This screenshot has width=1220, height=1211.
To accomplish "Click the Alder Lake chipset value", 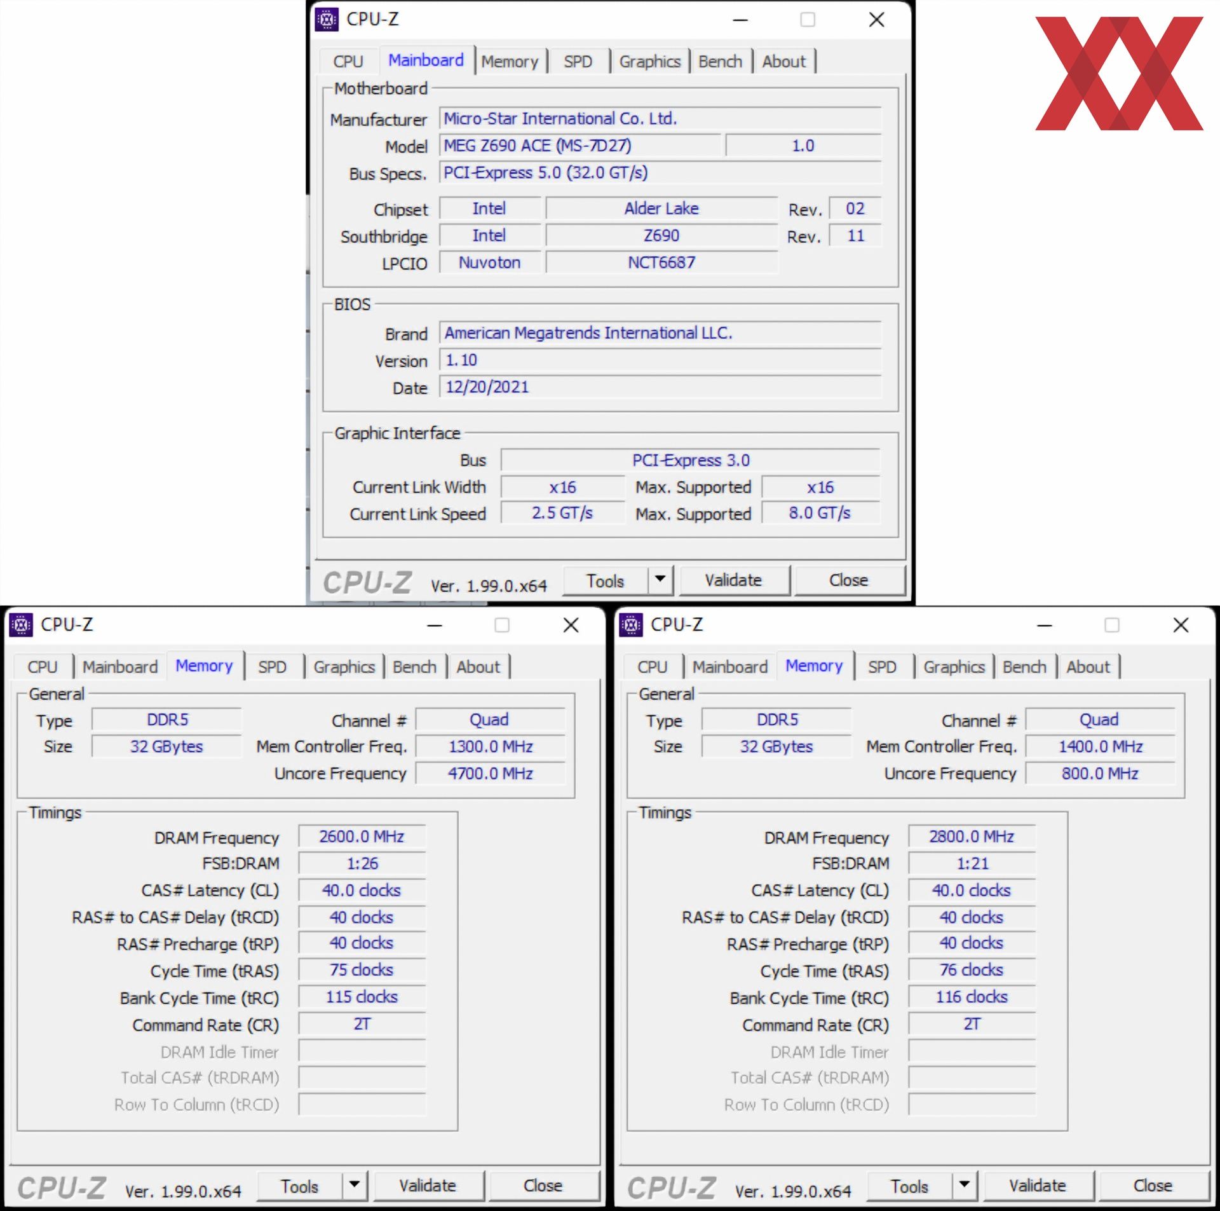I will point(661,209).
